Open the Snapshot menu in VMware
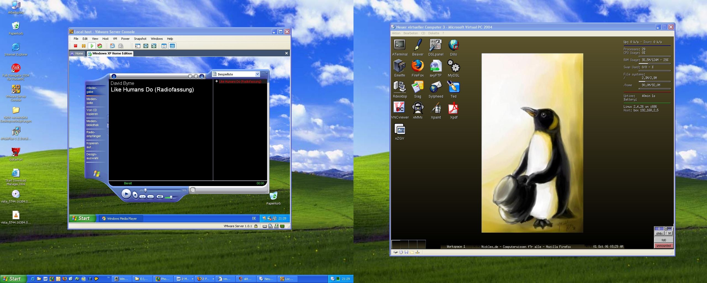707x283 pixels. pos(140,39)
